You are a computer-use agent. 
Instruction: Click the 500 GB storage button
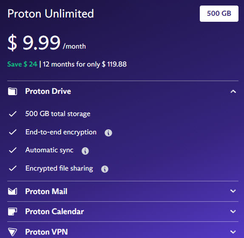[219, 14]
